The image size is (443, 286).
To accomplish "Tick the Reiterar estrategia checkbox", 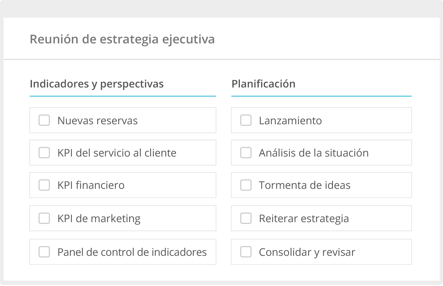I will click(x=246, y=218).
